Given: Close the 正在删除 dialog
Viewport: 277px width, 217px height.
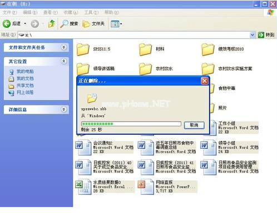Looking at the screenshot, I should (205, 81).
